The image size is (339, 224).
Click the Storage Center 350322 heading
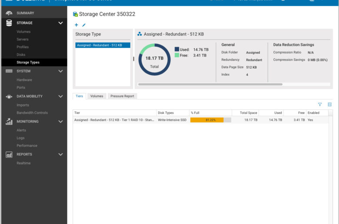pos(107,14)
